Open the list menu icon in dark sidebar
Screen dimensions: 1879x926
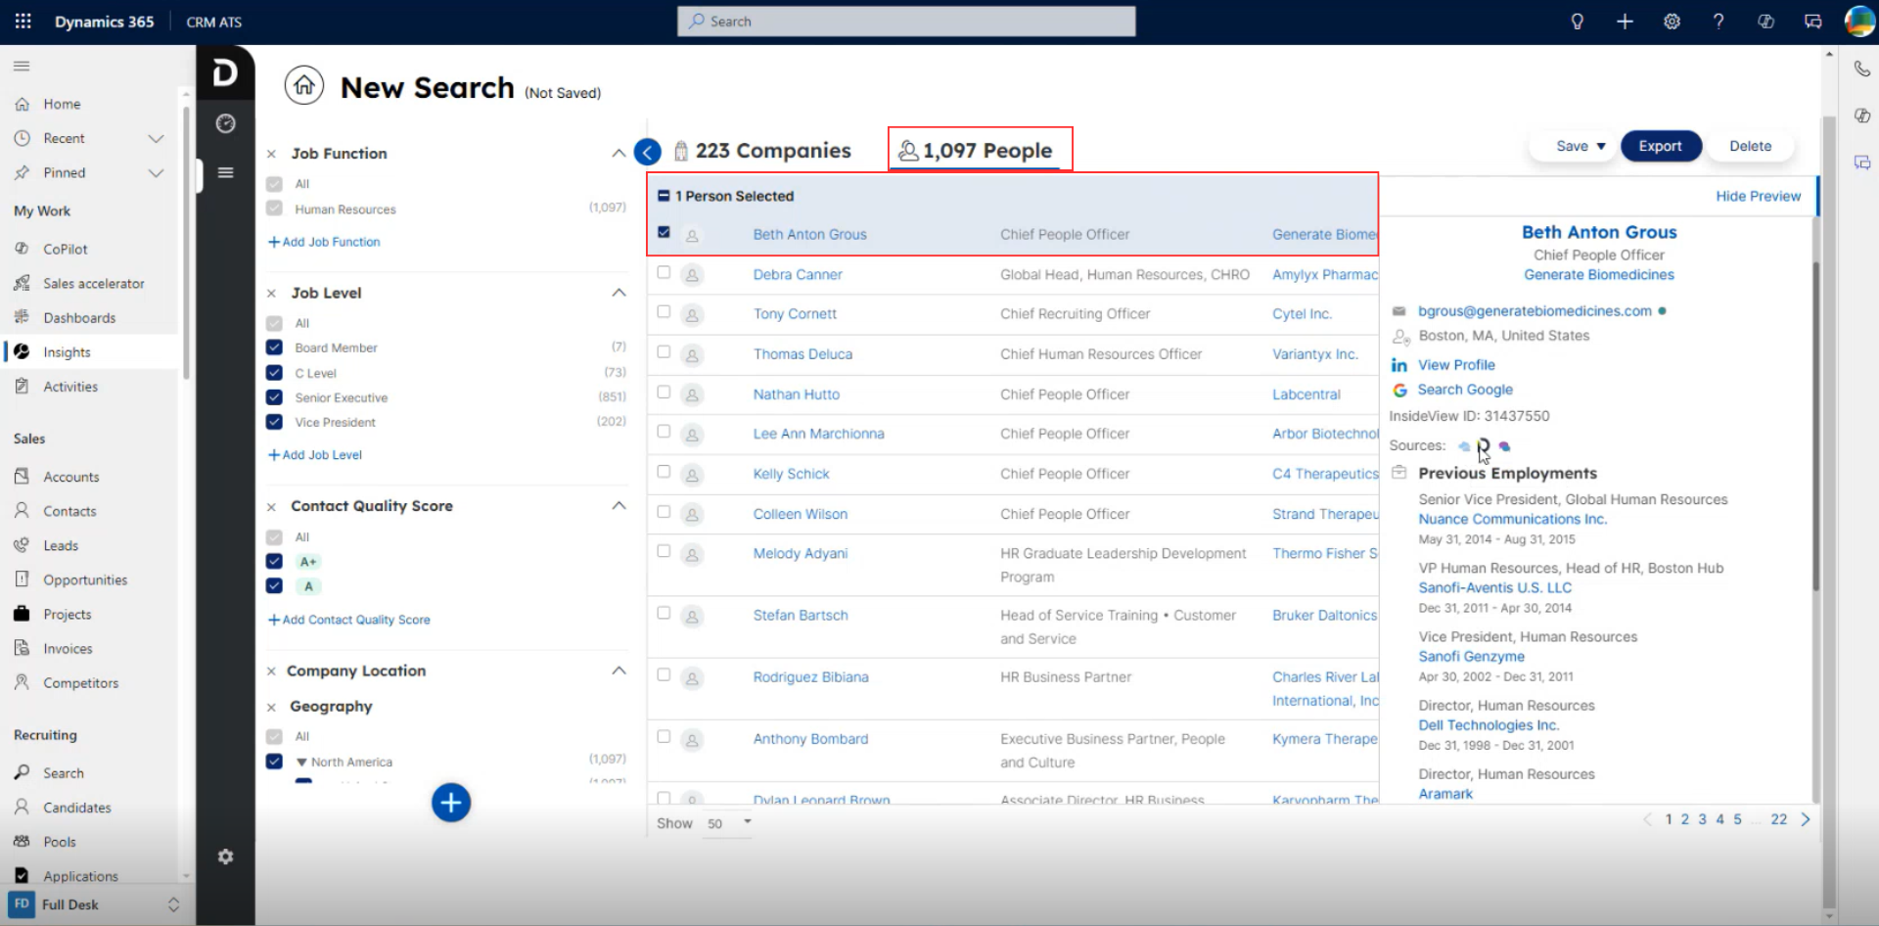pos(225,172)
